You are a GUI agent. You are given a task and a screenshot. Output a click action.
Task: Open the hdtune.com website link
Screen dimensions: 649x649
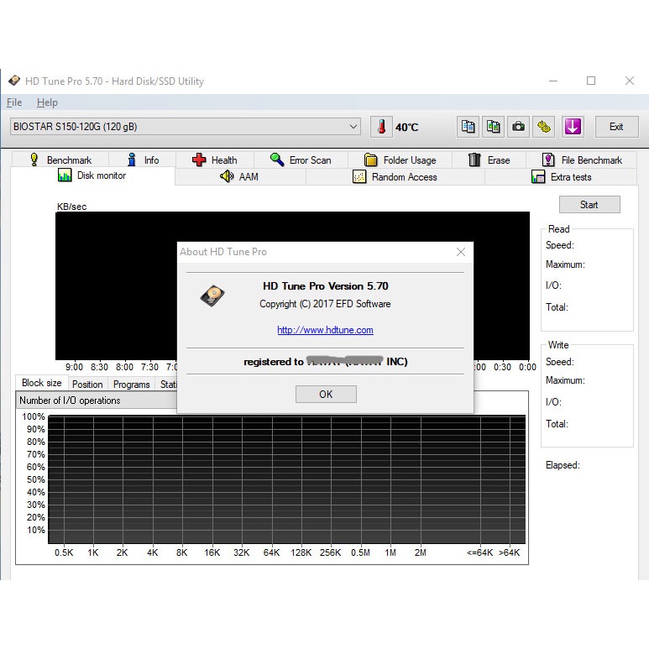tap(325, 330)
